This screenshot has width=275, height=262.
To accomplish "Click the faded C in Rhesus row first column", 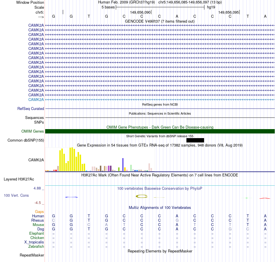I will (54, 220).
